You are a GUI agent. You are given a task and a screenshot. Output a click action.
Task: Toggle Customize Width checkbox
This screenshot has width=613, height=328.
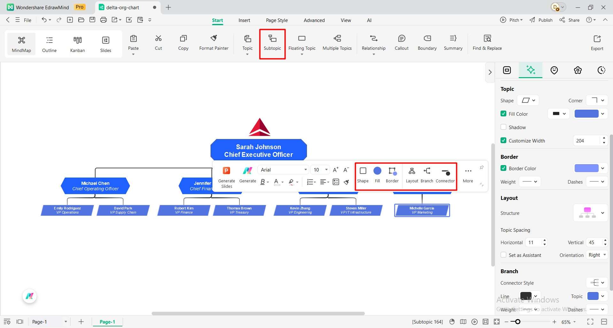click(503, 141)
